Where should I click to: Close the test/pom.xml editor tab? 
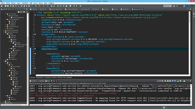(x=142, y=9)
